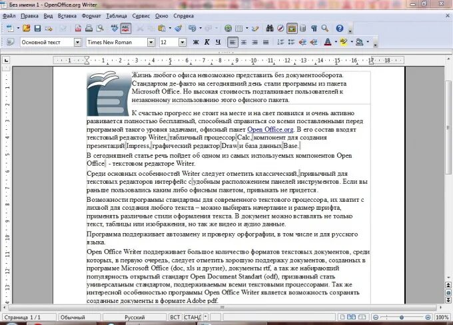Open OpenOffice Help question-mark icon

point(340,29)
